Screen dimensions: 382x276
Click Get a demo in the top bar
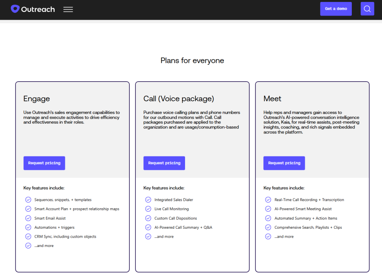(x=335, y=9)
